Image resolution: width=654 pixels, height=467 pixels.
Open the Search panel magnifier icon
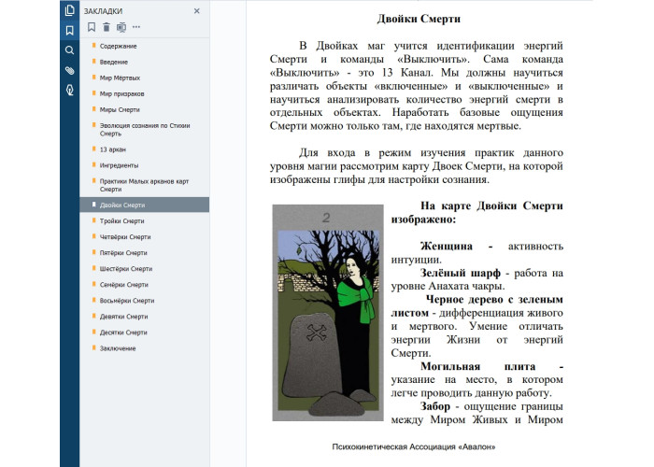(69, 50)
